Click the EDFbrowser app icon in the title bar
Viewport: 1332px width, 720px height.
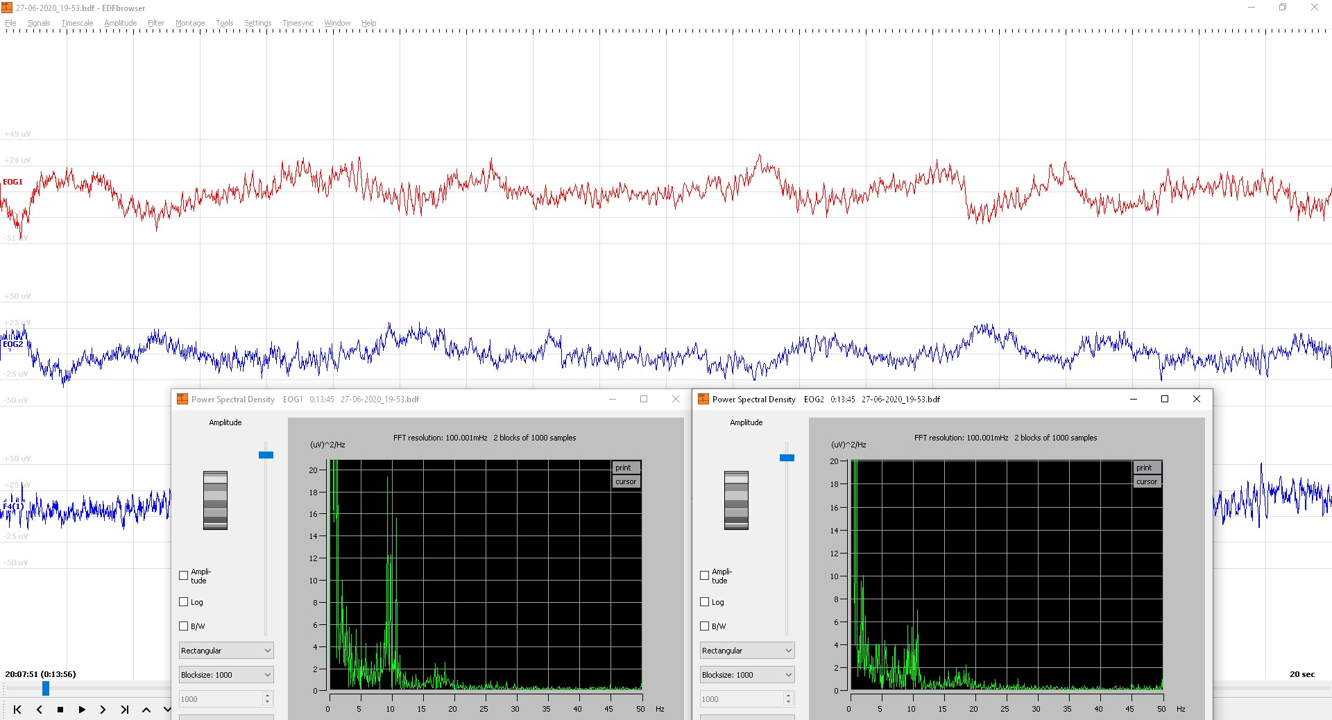[x=8, y=8]
